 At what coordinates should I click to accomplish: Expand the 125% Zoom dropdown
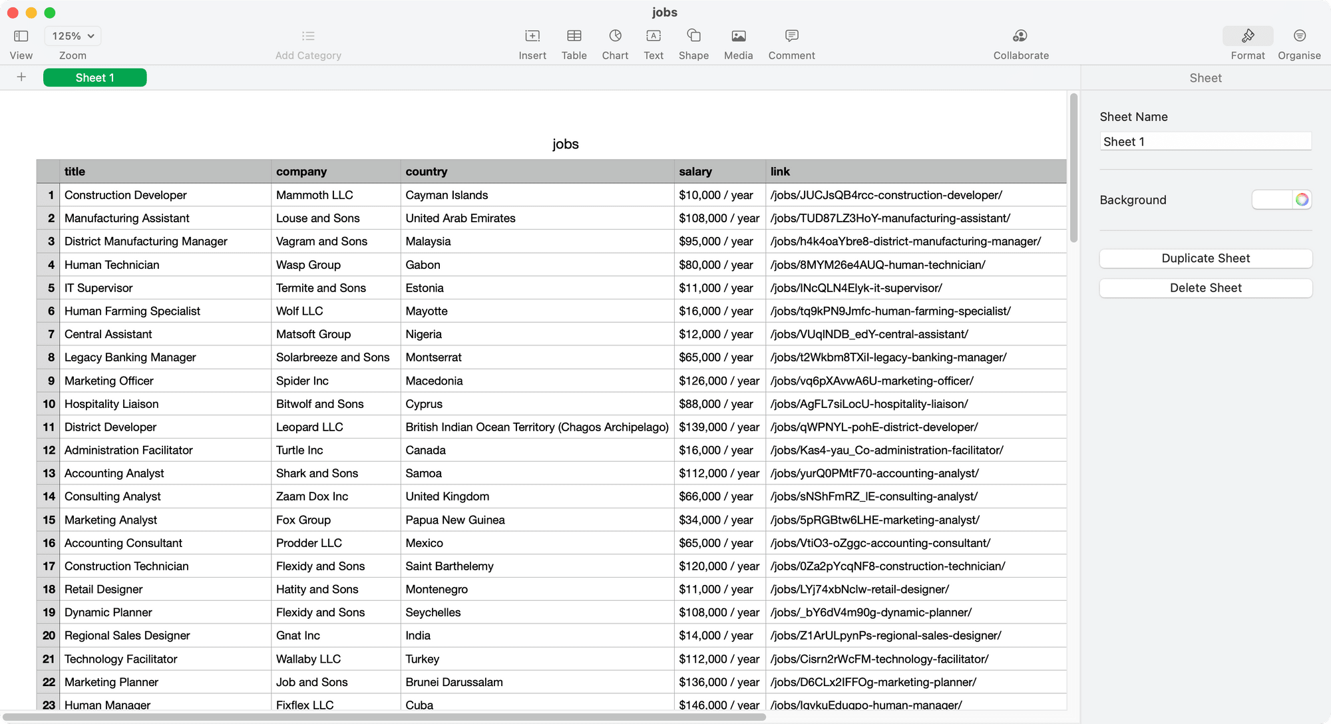click(x=73, y=36)
